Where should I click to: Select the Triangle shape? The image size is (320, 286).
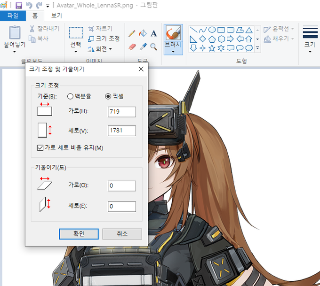(249, 30)
